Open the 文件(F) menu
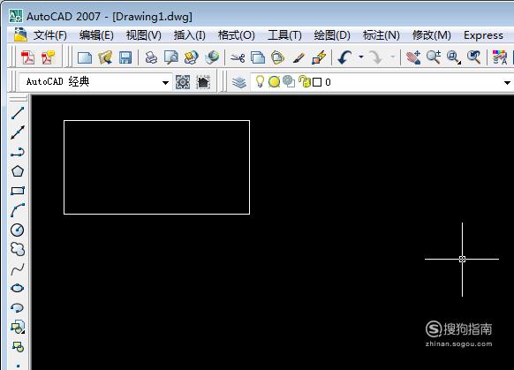 49,35
